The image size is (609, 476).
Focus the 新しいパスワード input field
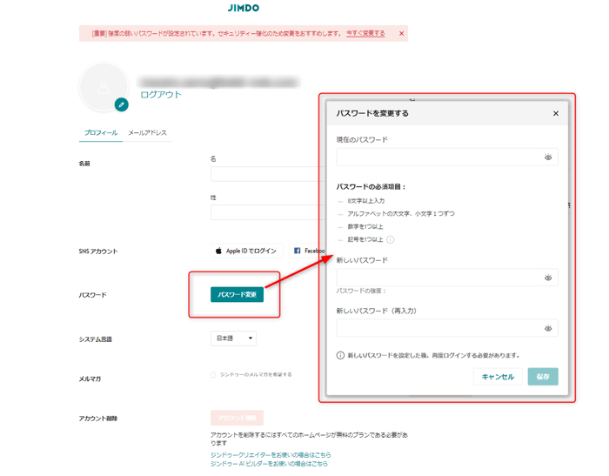(447, 278)
